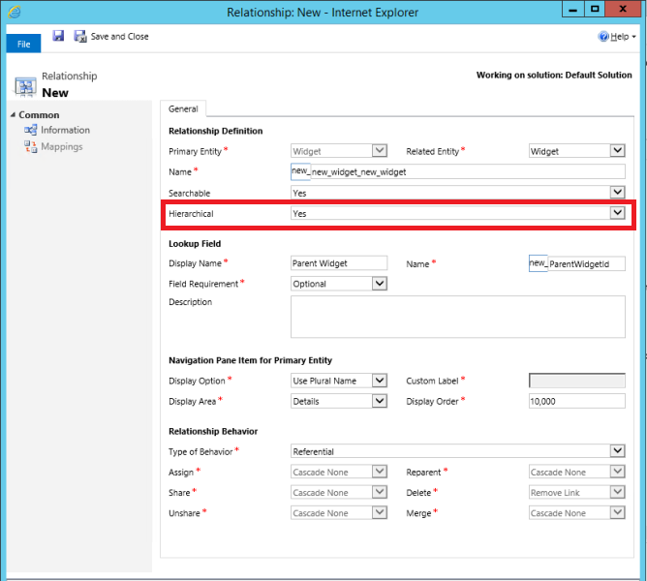Open the File menu
Screen dimensions: 647x581
[x=23, y=45]
